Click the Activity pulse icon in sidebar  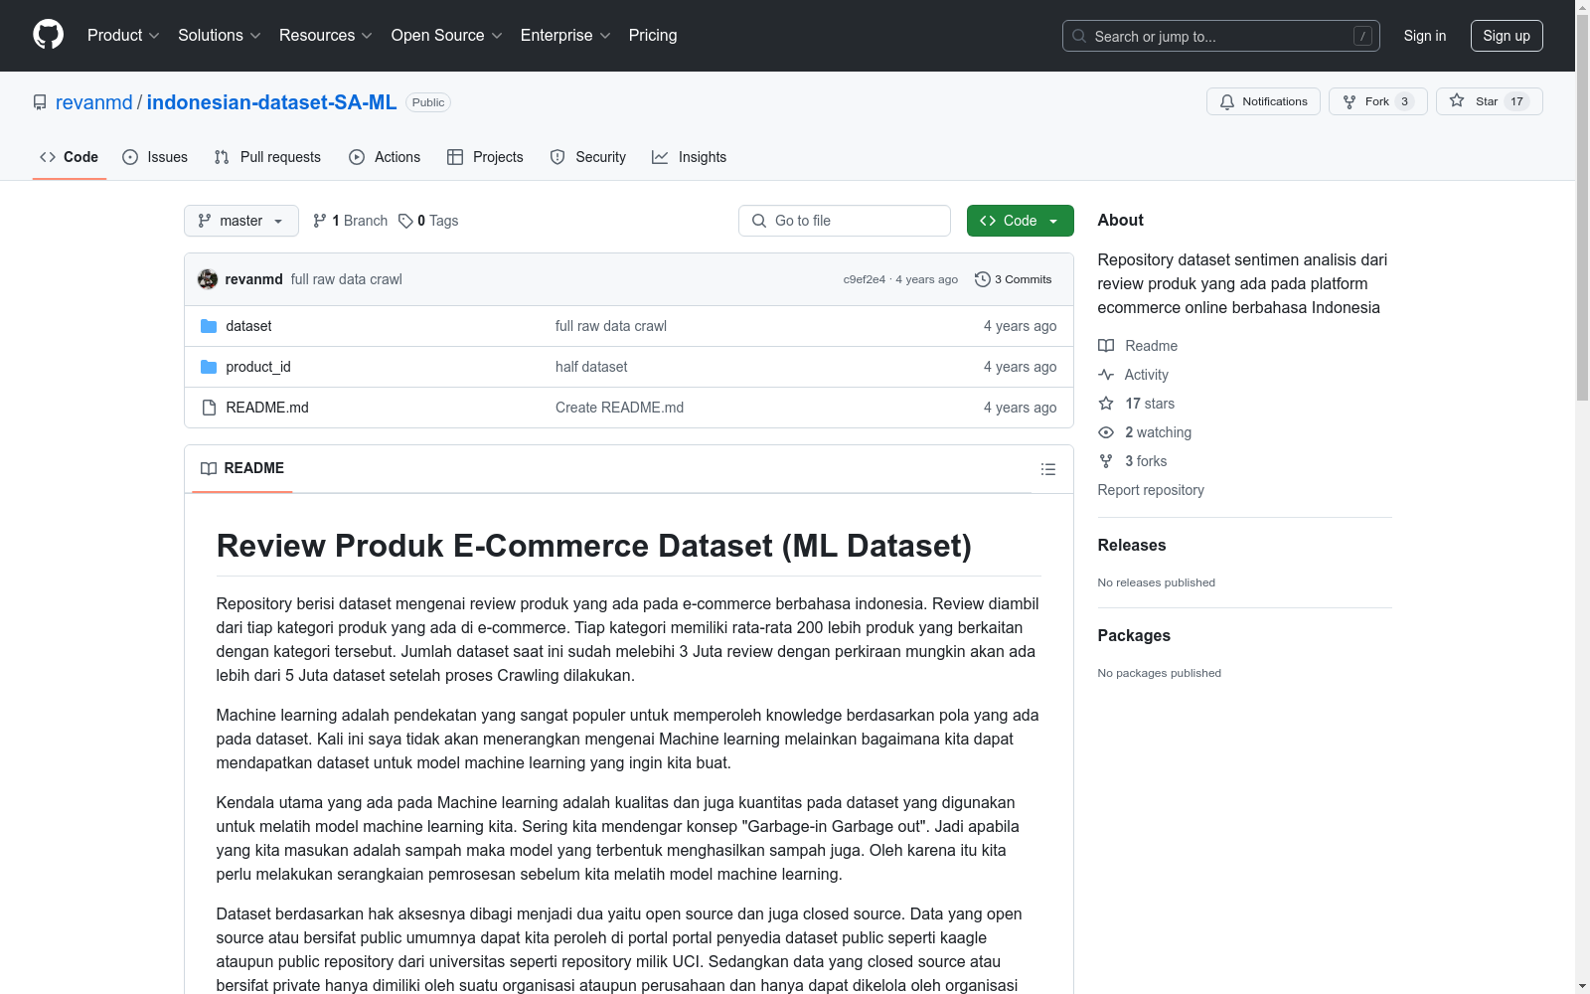tap(1106, 375)
